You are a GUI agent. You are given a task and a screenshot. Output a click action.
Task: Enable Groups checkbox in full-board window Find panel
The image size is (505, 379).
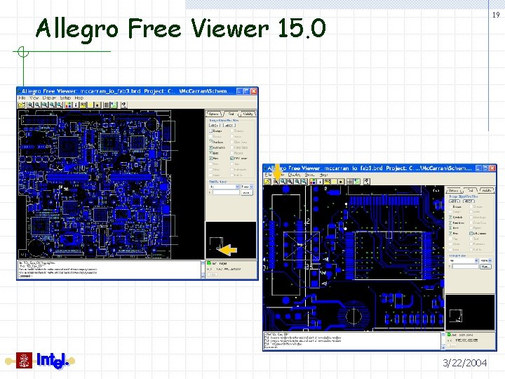coord(210,131)
